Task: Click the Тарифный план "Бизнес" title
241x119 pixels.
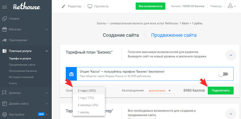Action: pos(89,52)
